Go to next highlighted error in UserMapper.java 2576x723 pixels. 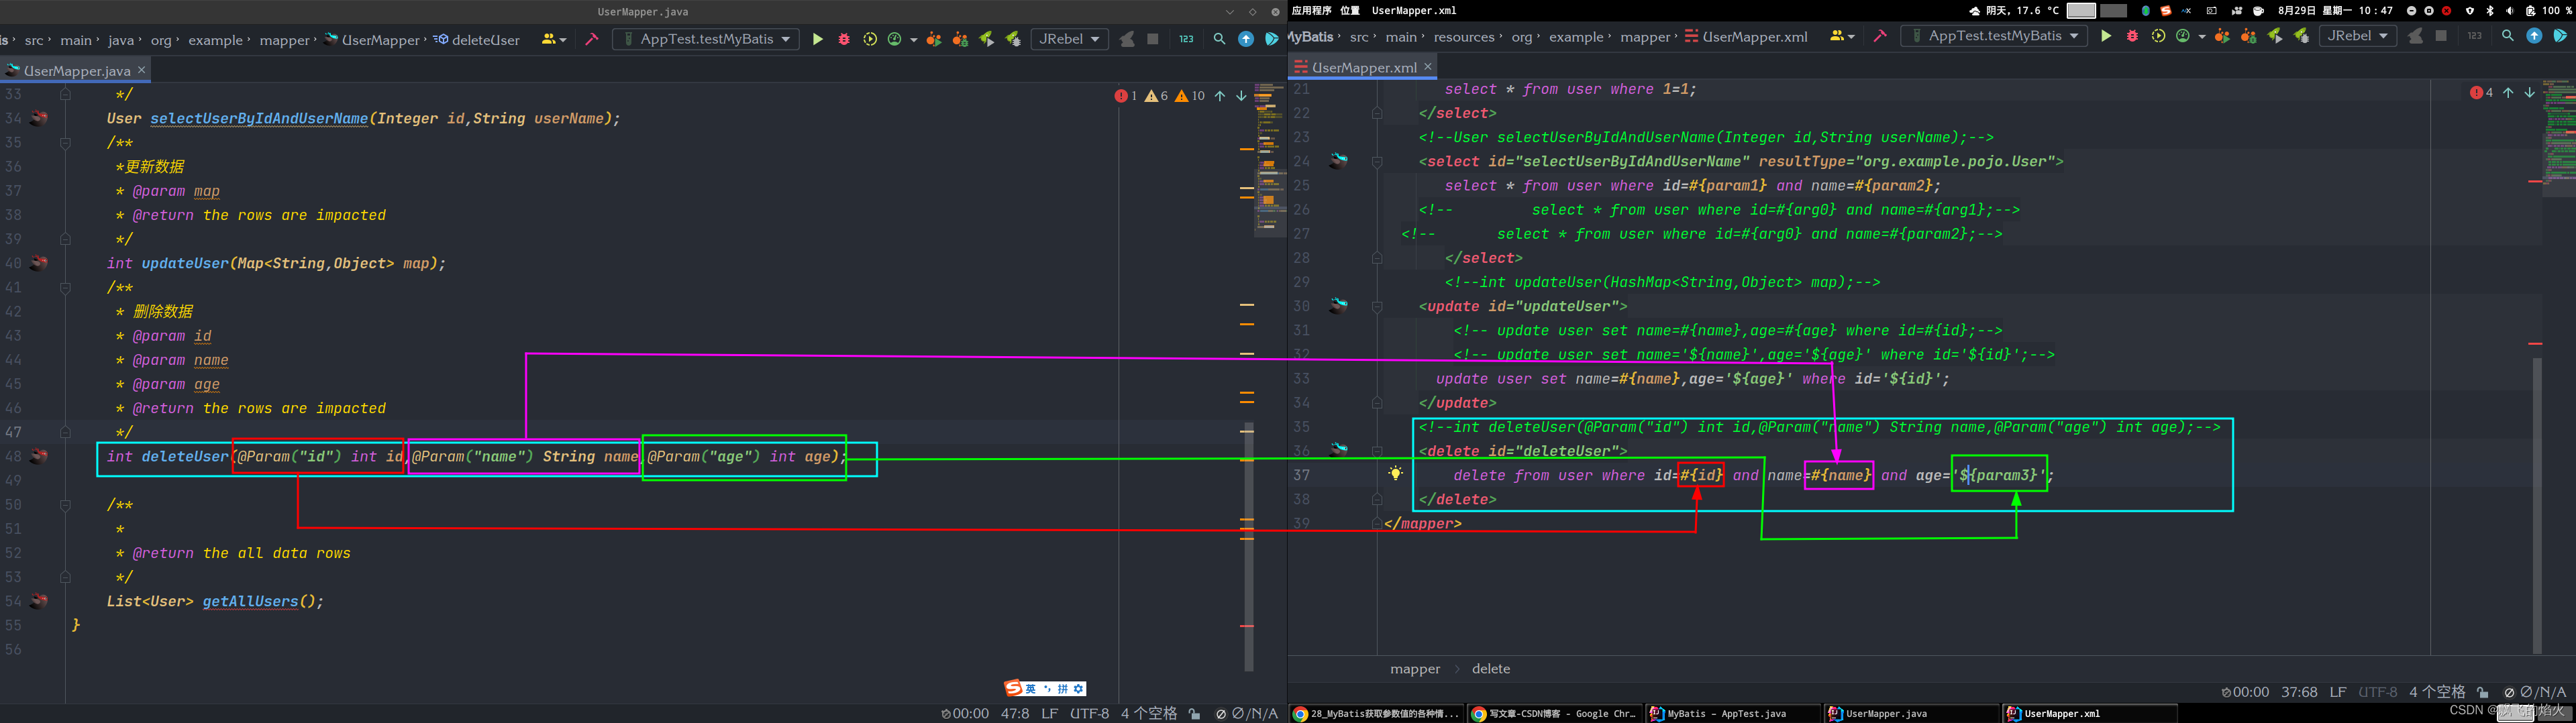[x=1241, y=96]
